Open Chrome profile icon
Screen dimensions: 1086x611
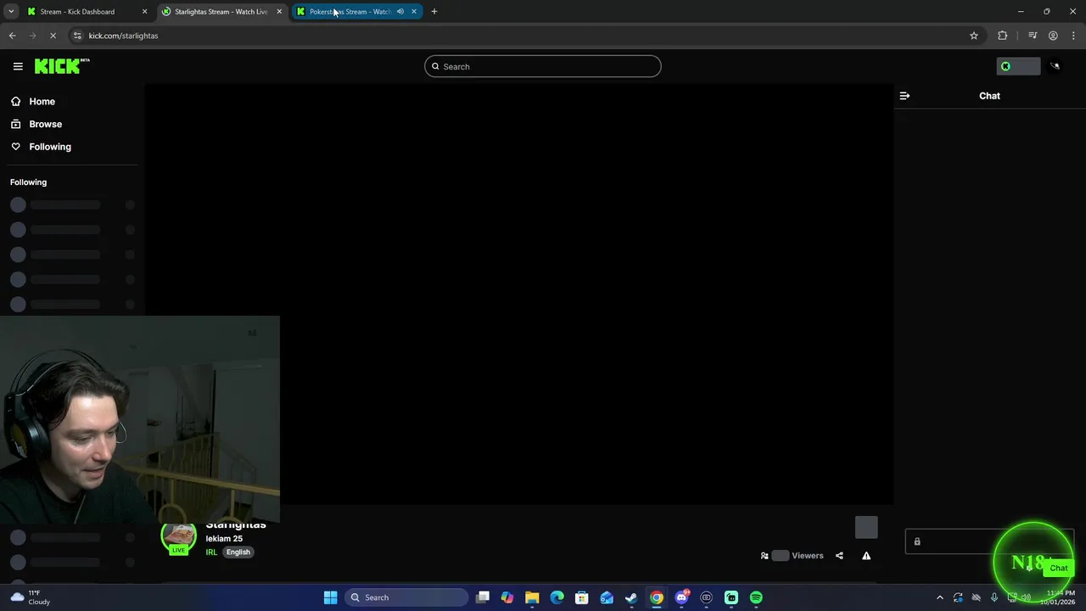[1053, 36]
